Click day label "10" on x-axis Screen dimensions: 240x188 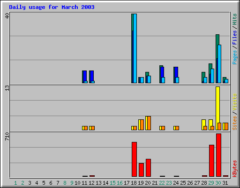pyautogui.click(x=77, y=183)
